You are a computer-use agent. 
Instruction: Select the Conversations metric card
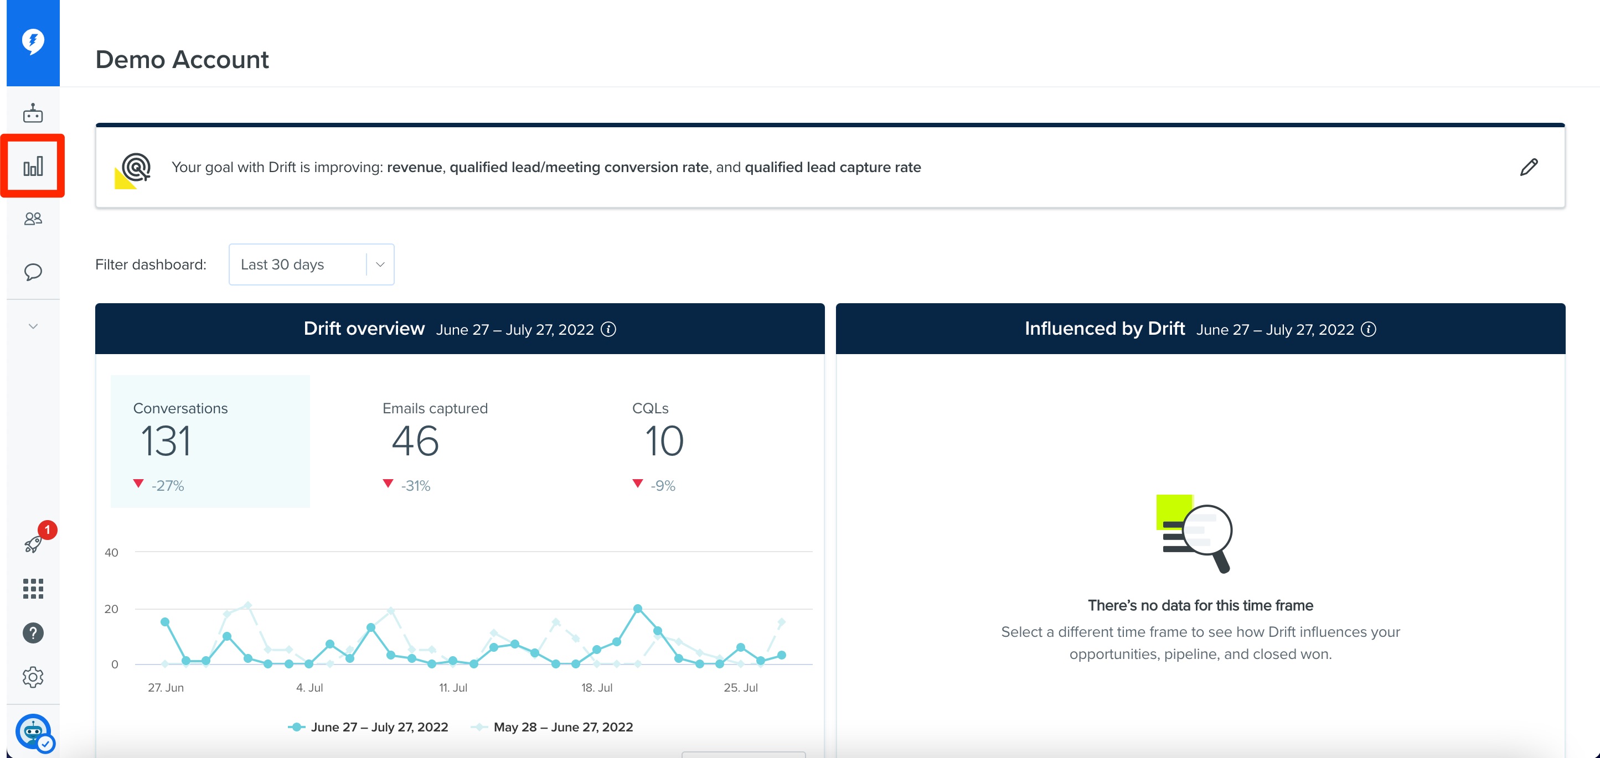pyautogui.click(x=210, y=442)
